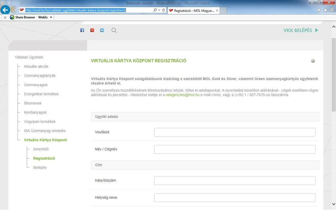The height and width of the screenshot is (210, 336).
Task: Click the vkkigenyles@mol.hu email link
Action: 182,95
